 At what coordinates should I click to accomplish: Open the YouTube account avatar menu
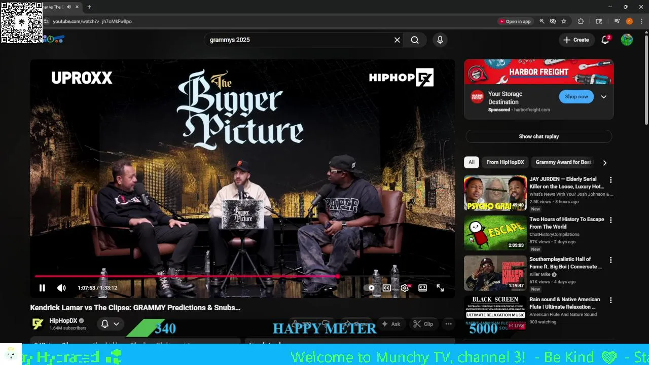coord(627,40)
